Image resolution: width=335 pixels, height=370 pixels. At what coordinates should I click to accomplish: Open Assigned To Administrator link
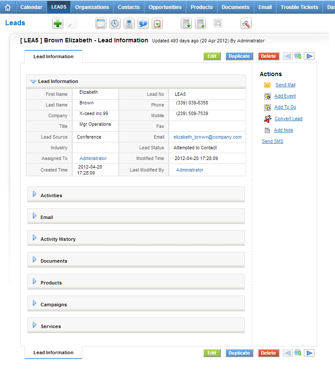point(93,158)
